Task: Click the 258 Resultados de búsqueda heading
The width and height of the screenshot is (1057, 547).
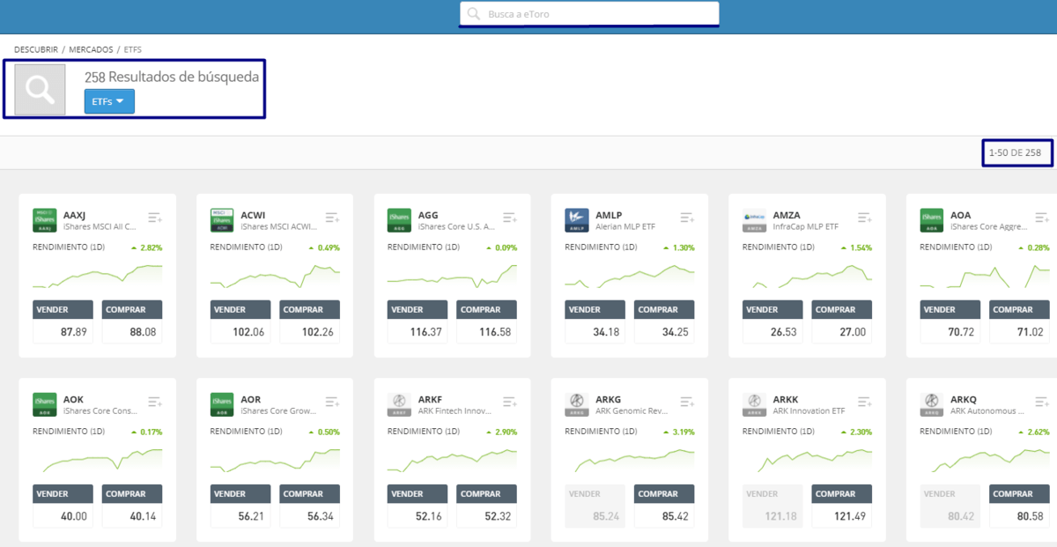Action: pyautogui.click(x=172, y=77)
